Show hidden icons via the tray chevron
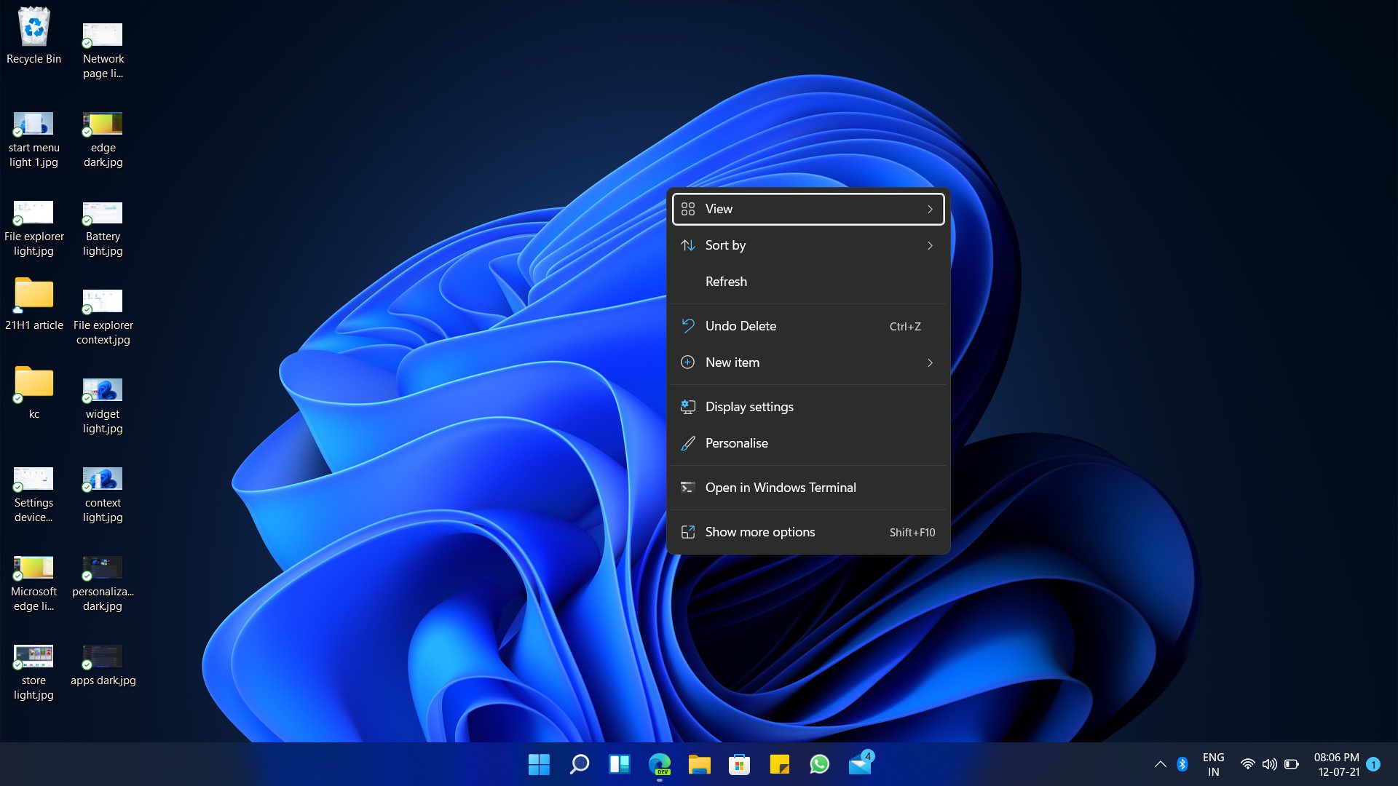1398x786 pixels. pos(1161,763)
